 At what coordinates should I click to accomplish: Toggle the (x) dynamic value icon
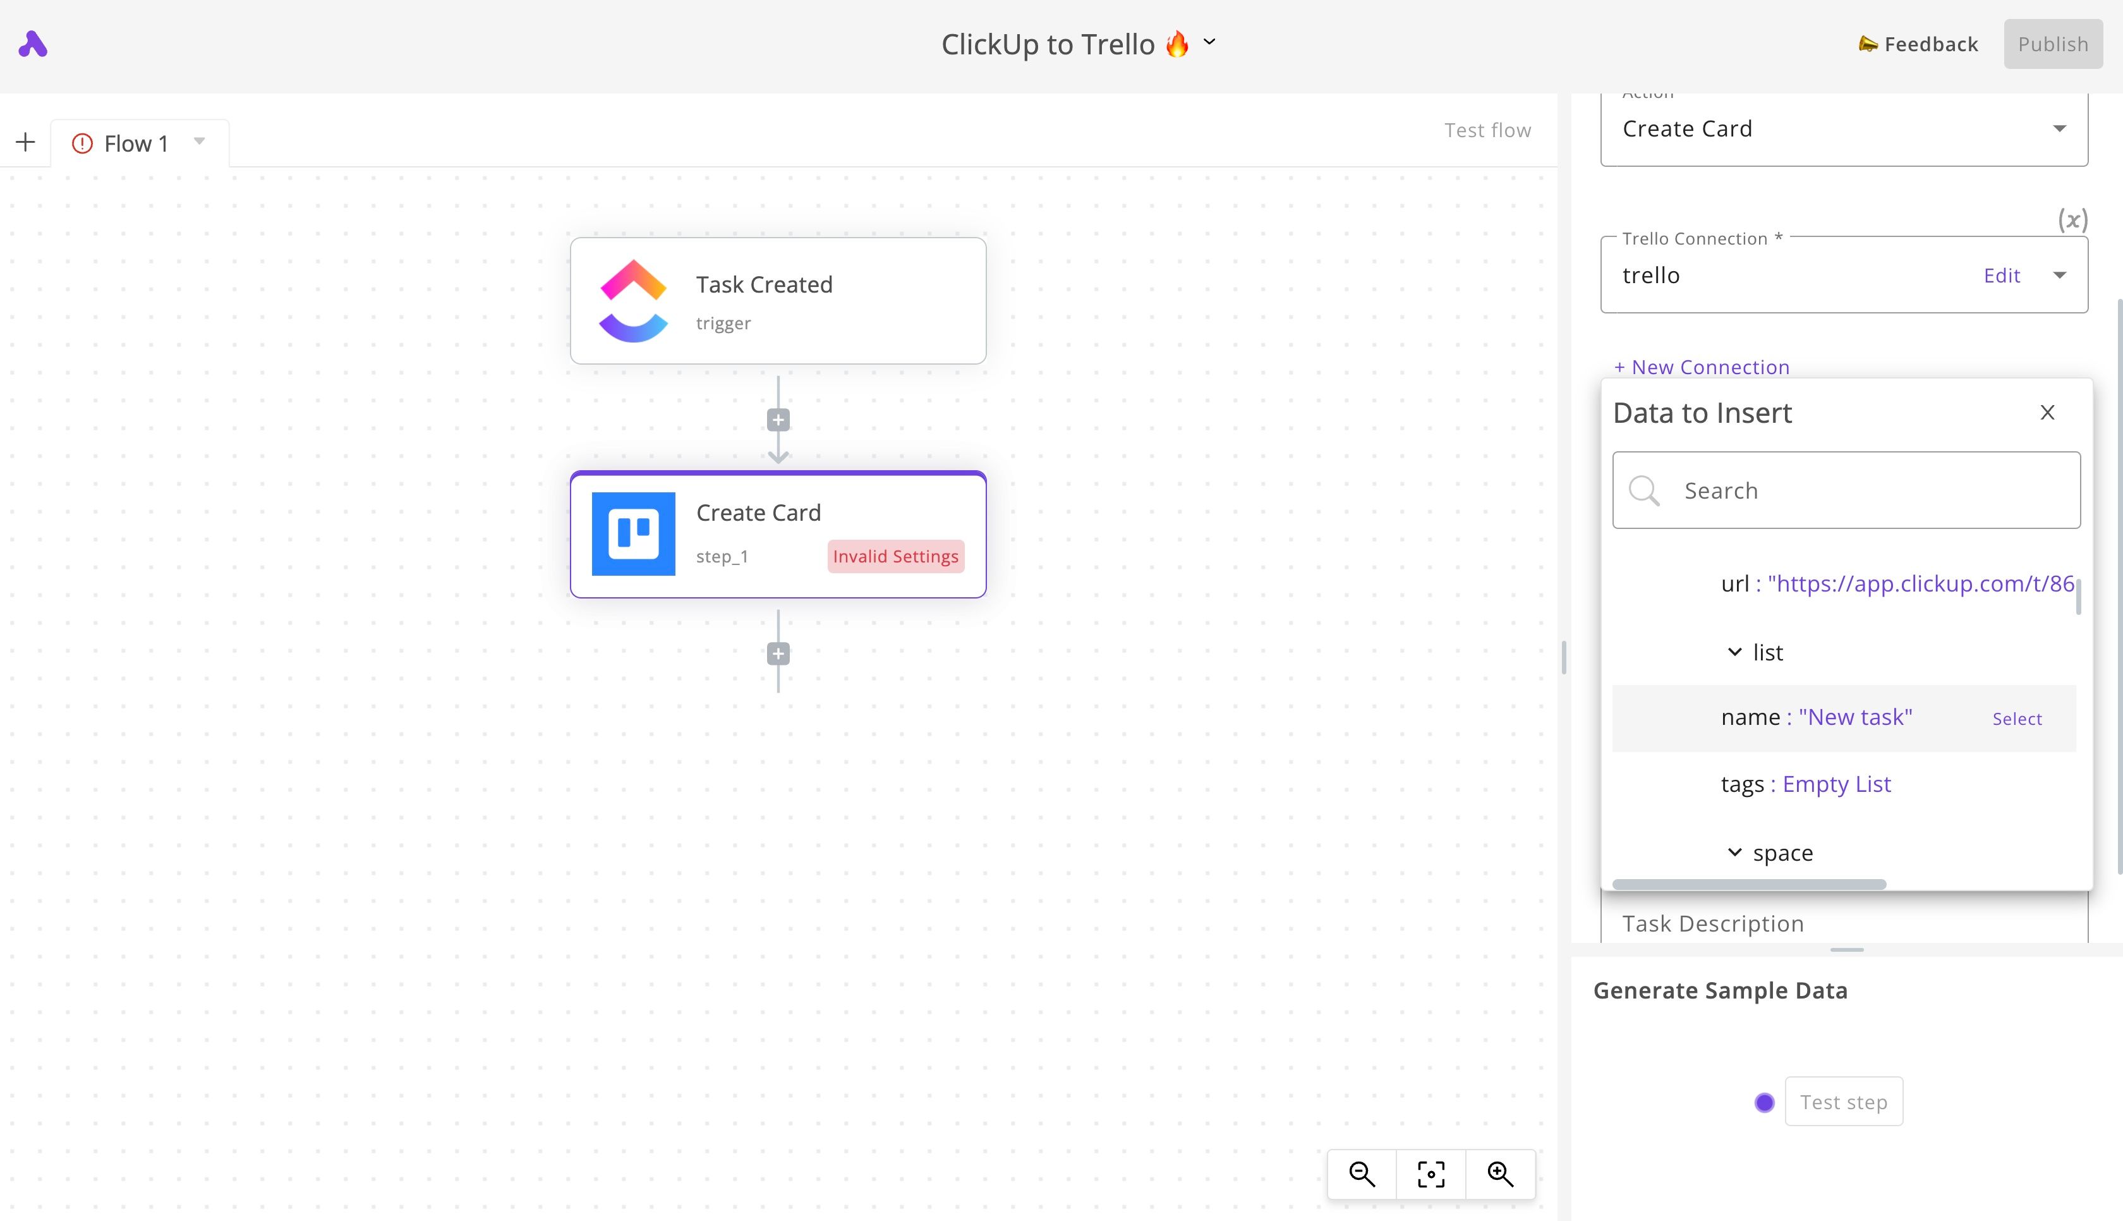point(2072,220)
